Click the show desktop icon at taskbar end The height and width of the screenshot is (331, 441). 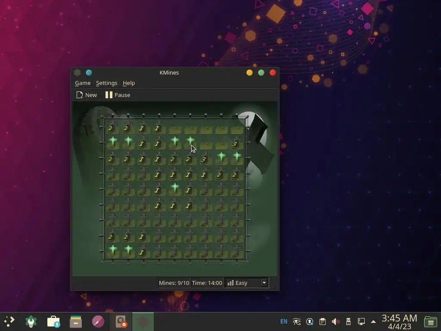point(431,322)
